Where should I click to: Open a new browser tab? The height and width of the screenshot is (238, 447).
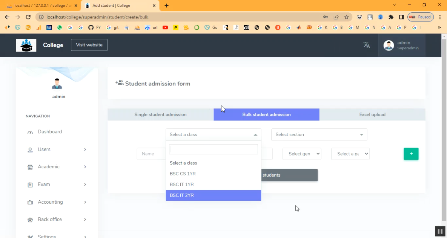click(166, 5)
